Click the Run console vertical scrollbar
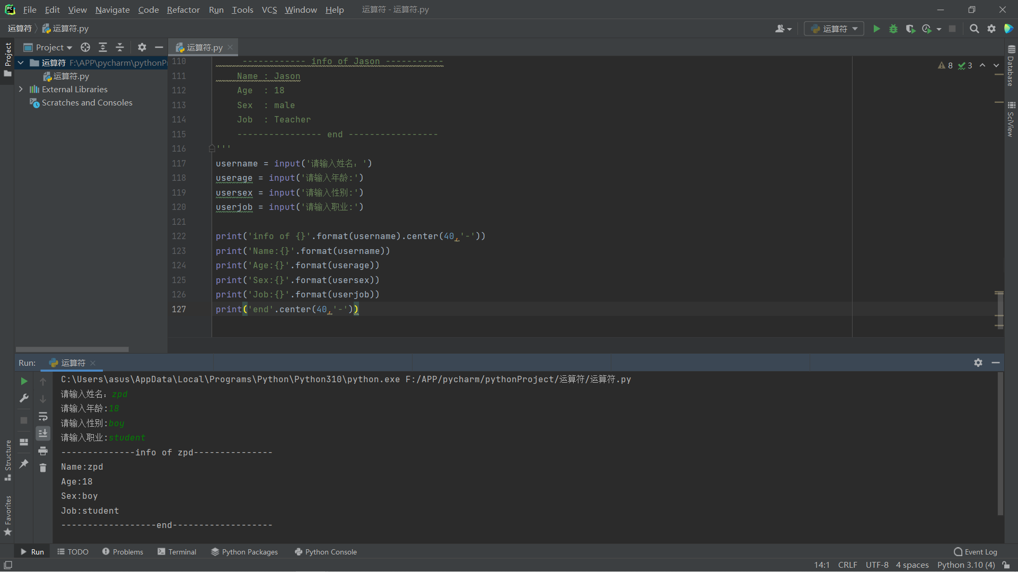This screenshot has height=572, width=1018. point(1000,443)
